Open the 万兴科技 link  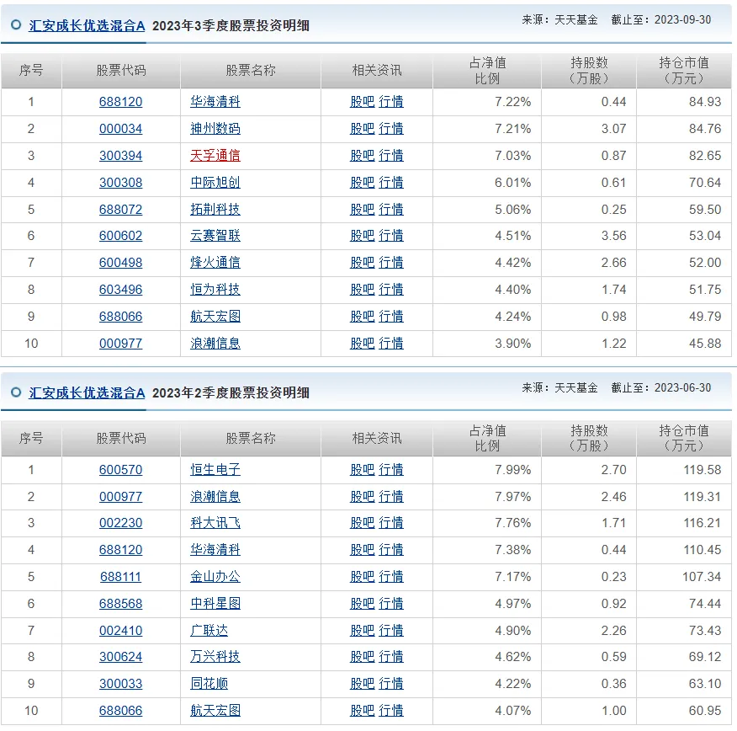[215, 657]
